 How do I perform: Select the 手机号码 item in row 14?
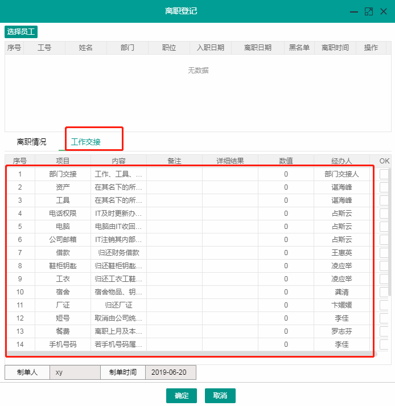(x=63, y=345)
